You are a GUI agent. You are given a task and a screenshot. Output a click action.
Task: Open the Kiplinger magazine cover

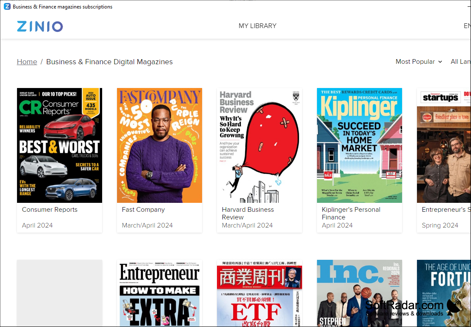[x=360, y=145]
